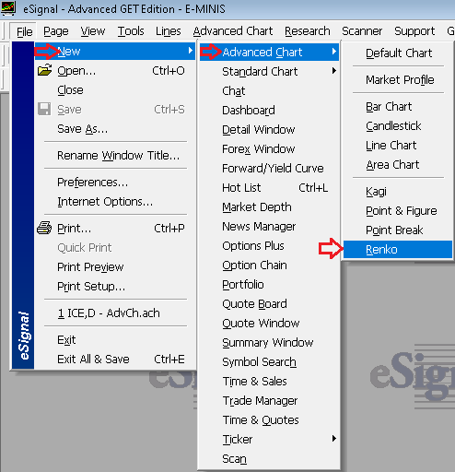Screen dimensions: 455x472
Task: Select Bar Chart type
Action: tap(398, 106)
